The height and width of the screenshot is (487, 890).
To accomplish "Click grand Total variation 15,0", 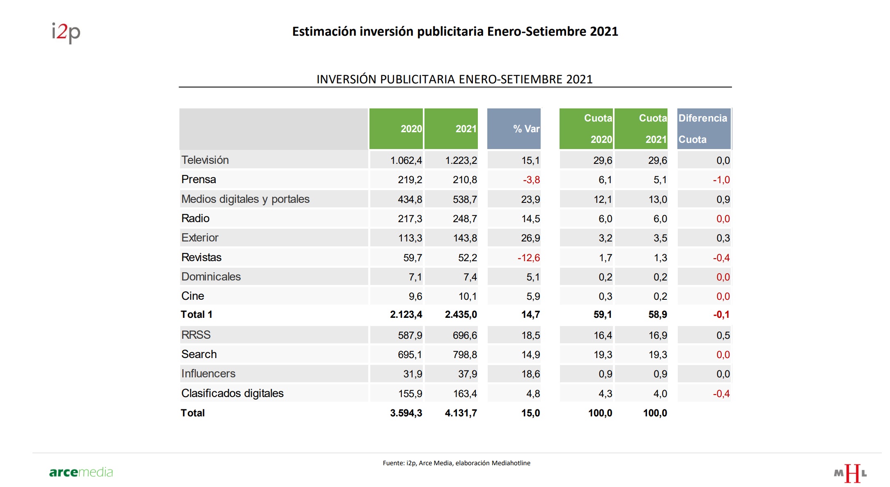I will [531, 413].
